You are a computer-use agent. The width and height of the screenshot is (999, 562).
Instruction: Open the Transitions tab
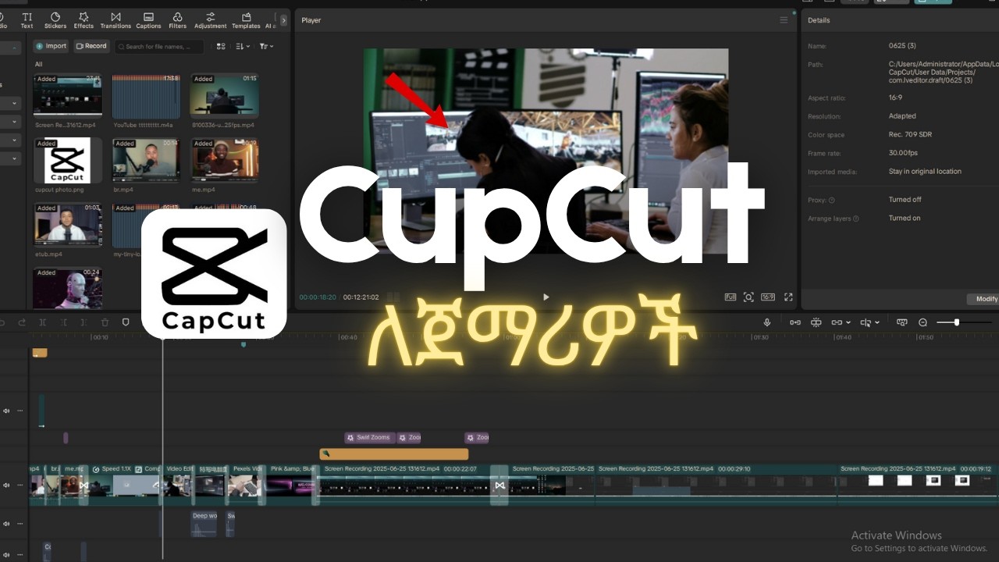click(116, 20)
